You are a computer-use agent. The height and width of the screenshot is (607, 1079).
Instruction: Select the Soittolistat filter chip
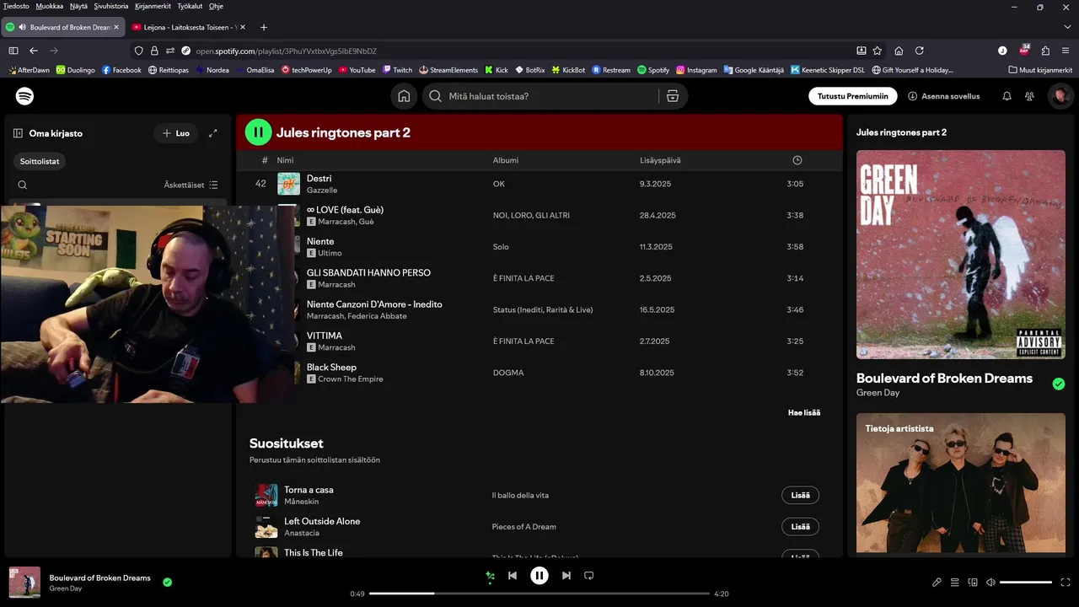point(40,161)
